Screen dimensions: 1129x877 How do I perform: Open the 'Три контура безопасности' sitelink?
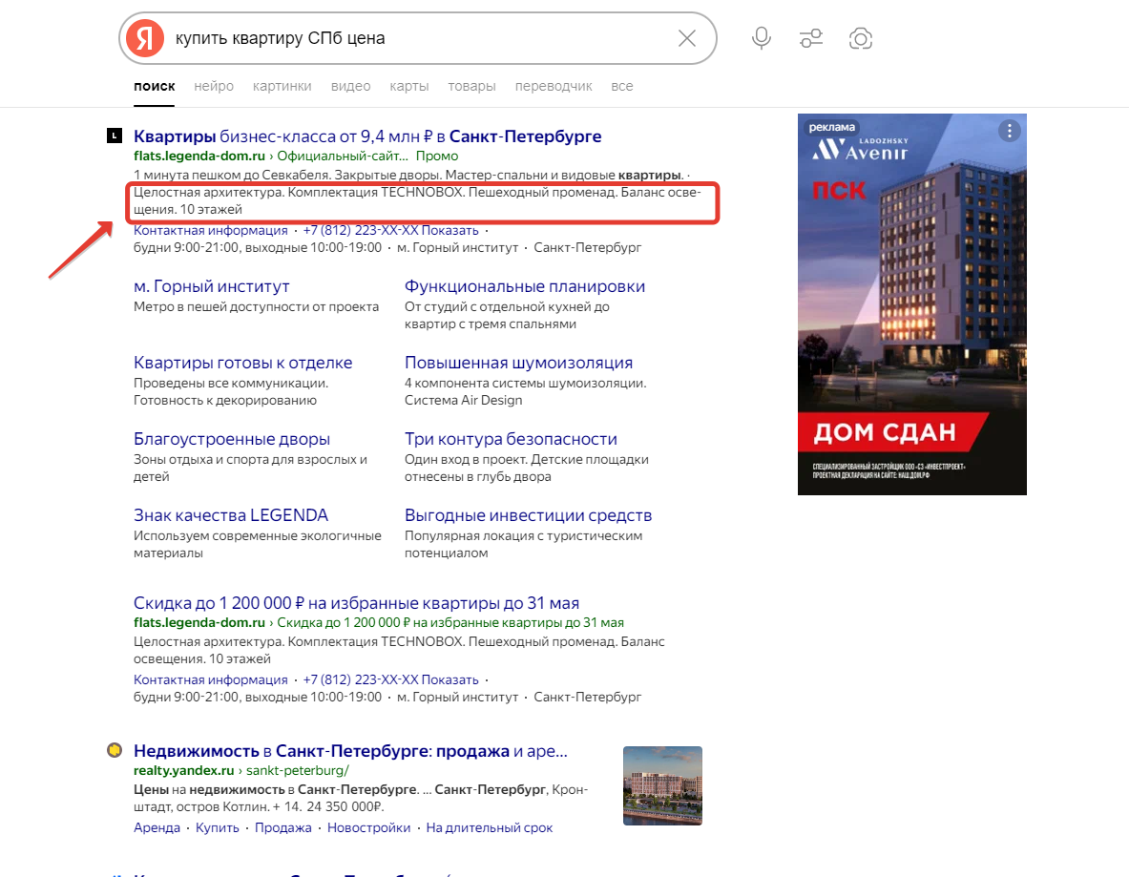pos(511,439)
